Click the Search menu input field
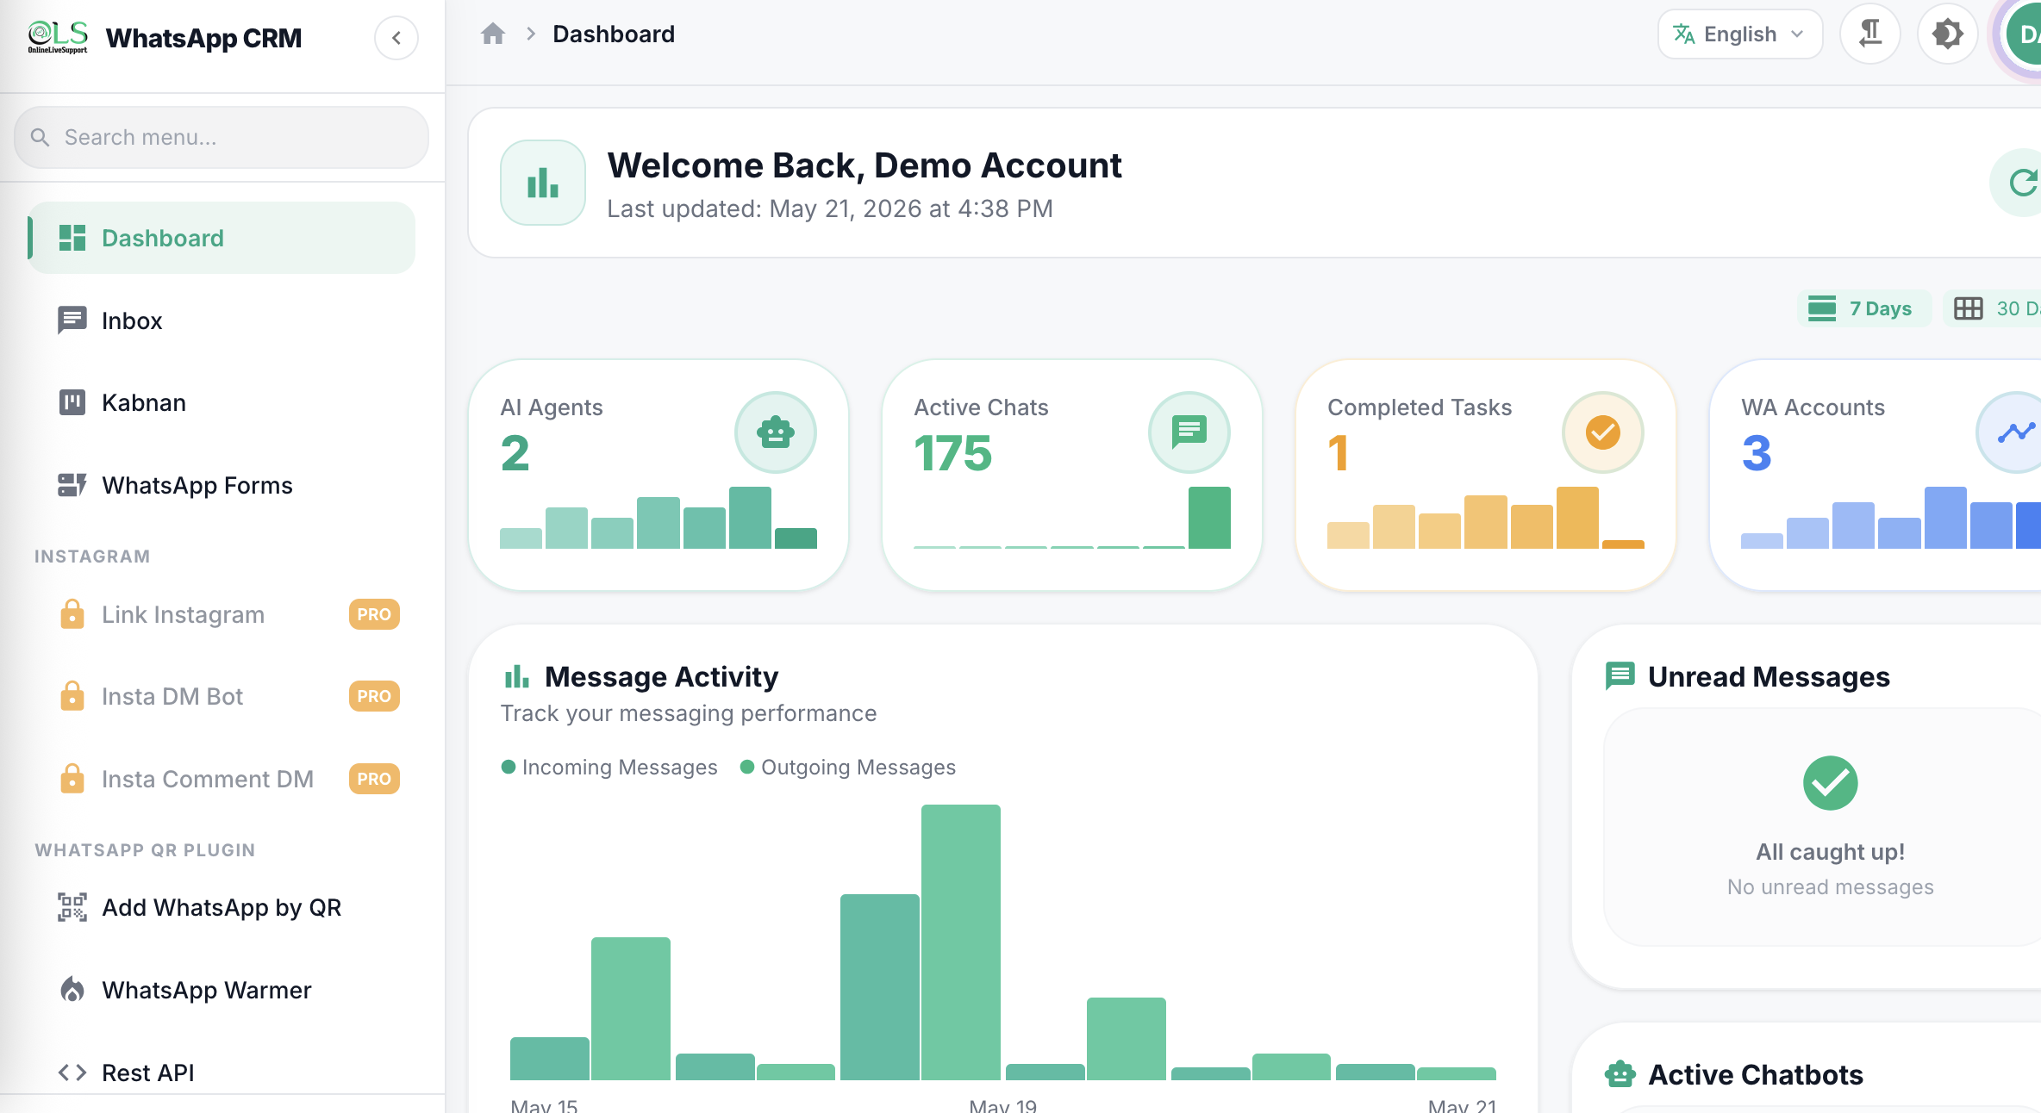This screenshot has width=2041, height=1113. (222, 138)
